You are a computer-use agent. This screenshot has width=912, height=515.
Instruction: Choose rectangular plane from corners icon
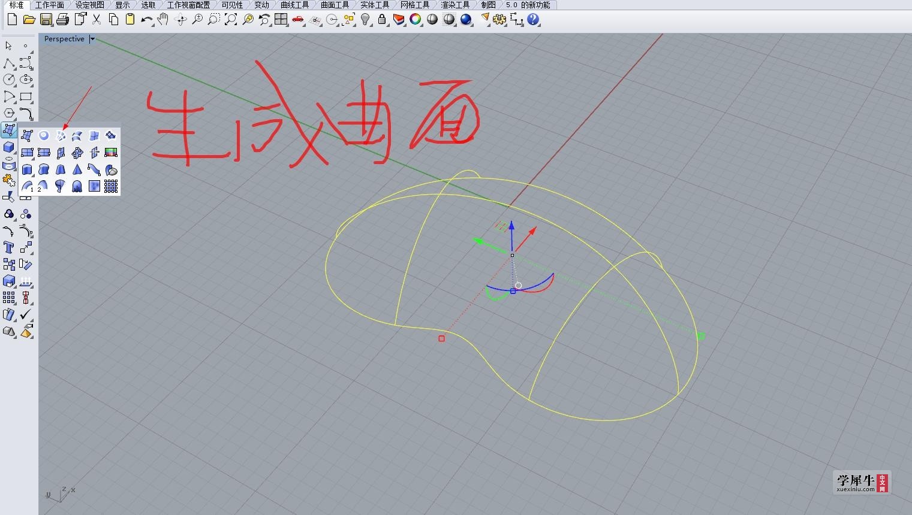27,153
